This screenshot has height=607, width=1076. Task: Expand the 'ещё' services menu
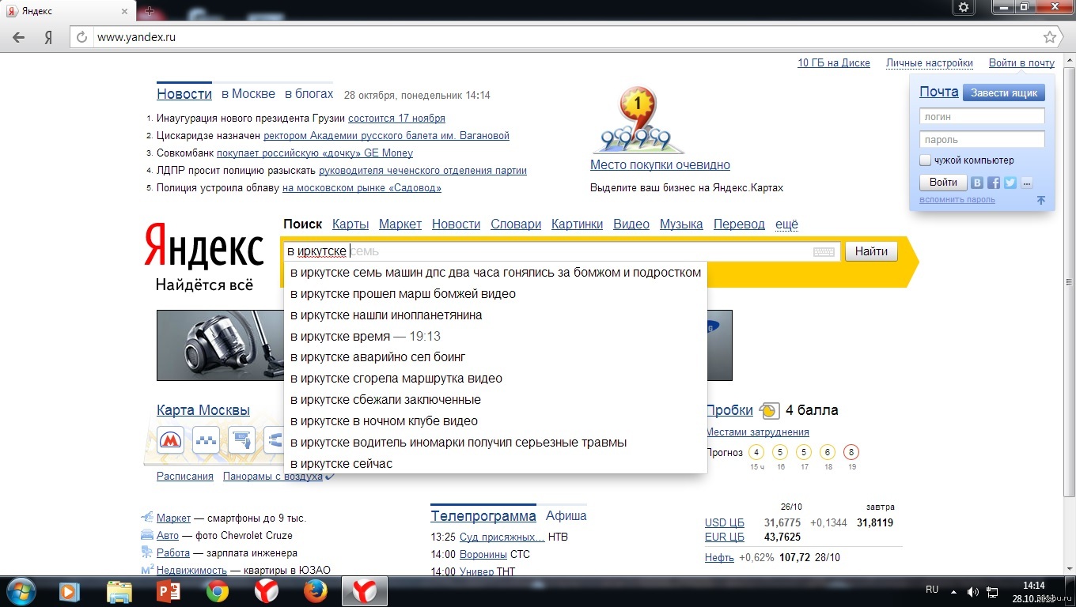(x=786, y=224)
